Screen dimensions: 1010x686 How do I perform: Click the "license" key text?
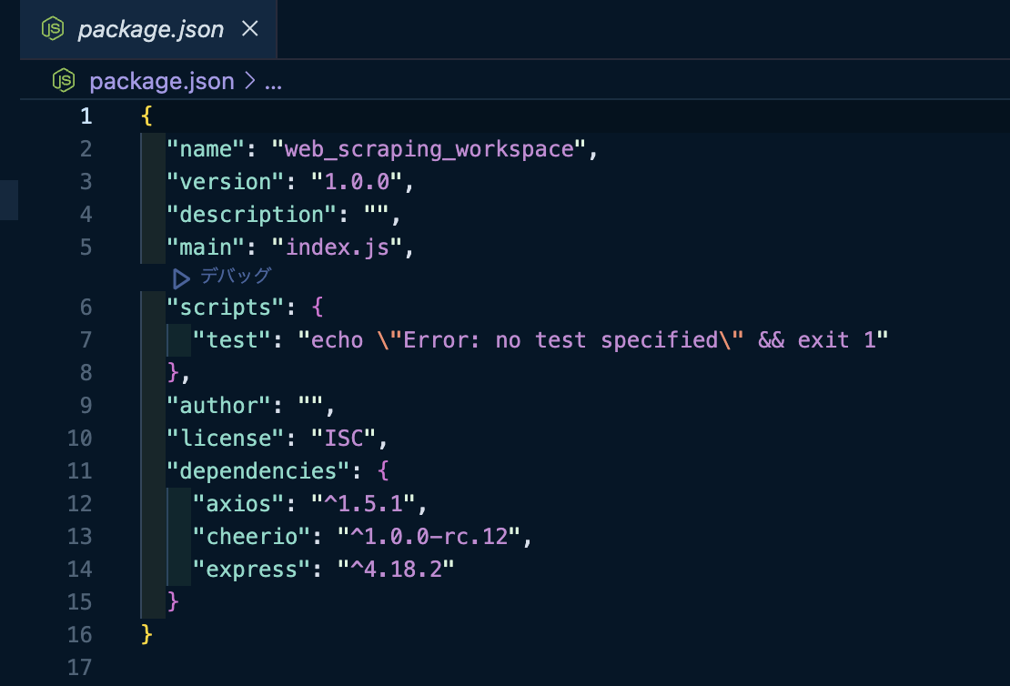click(x=225, y=439)
